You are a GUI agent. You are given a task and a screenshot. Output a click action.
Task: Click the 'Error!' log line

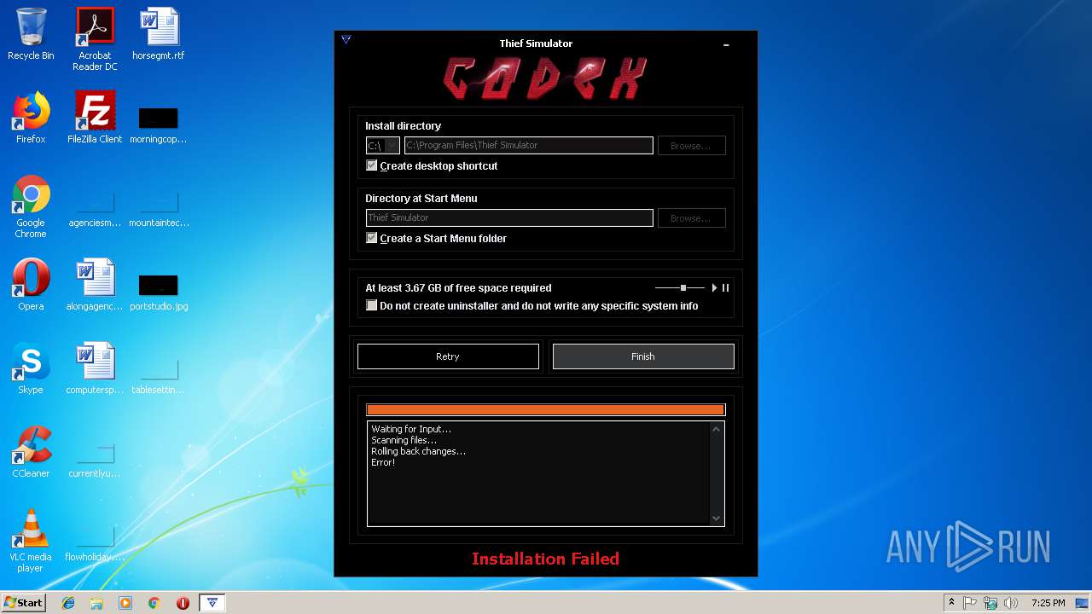383,462
